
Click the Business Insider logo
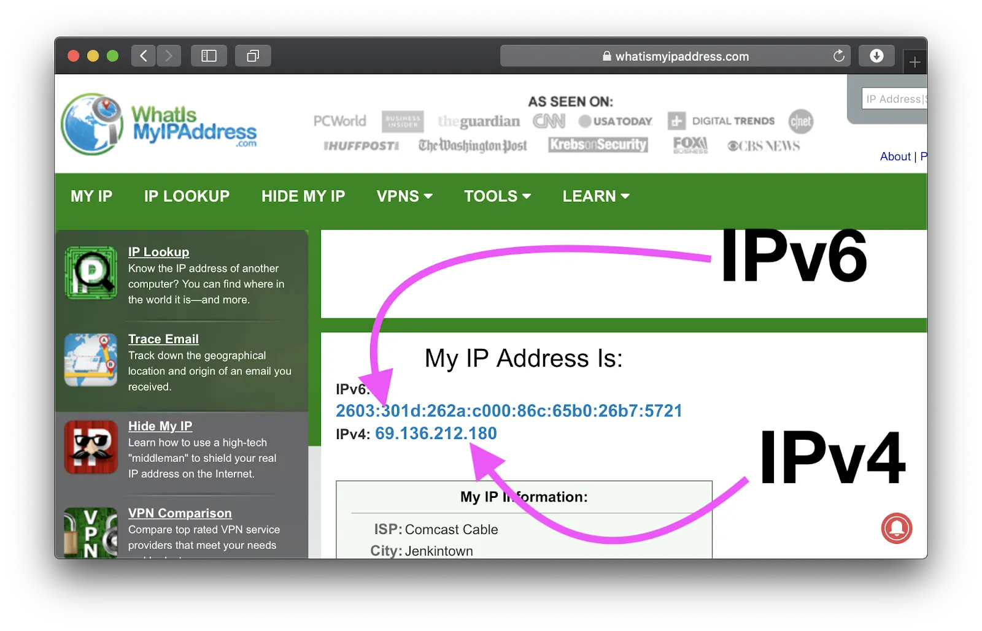[x=403, y=121]
